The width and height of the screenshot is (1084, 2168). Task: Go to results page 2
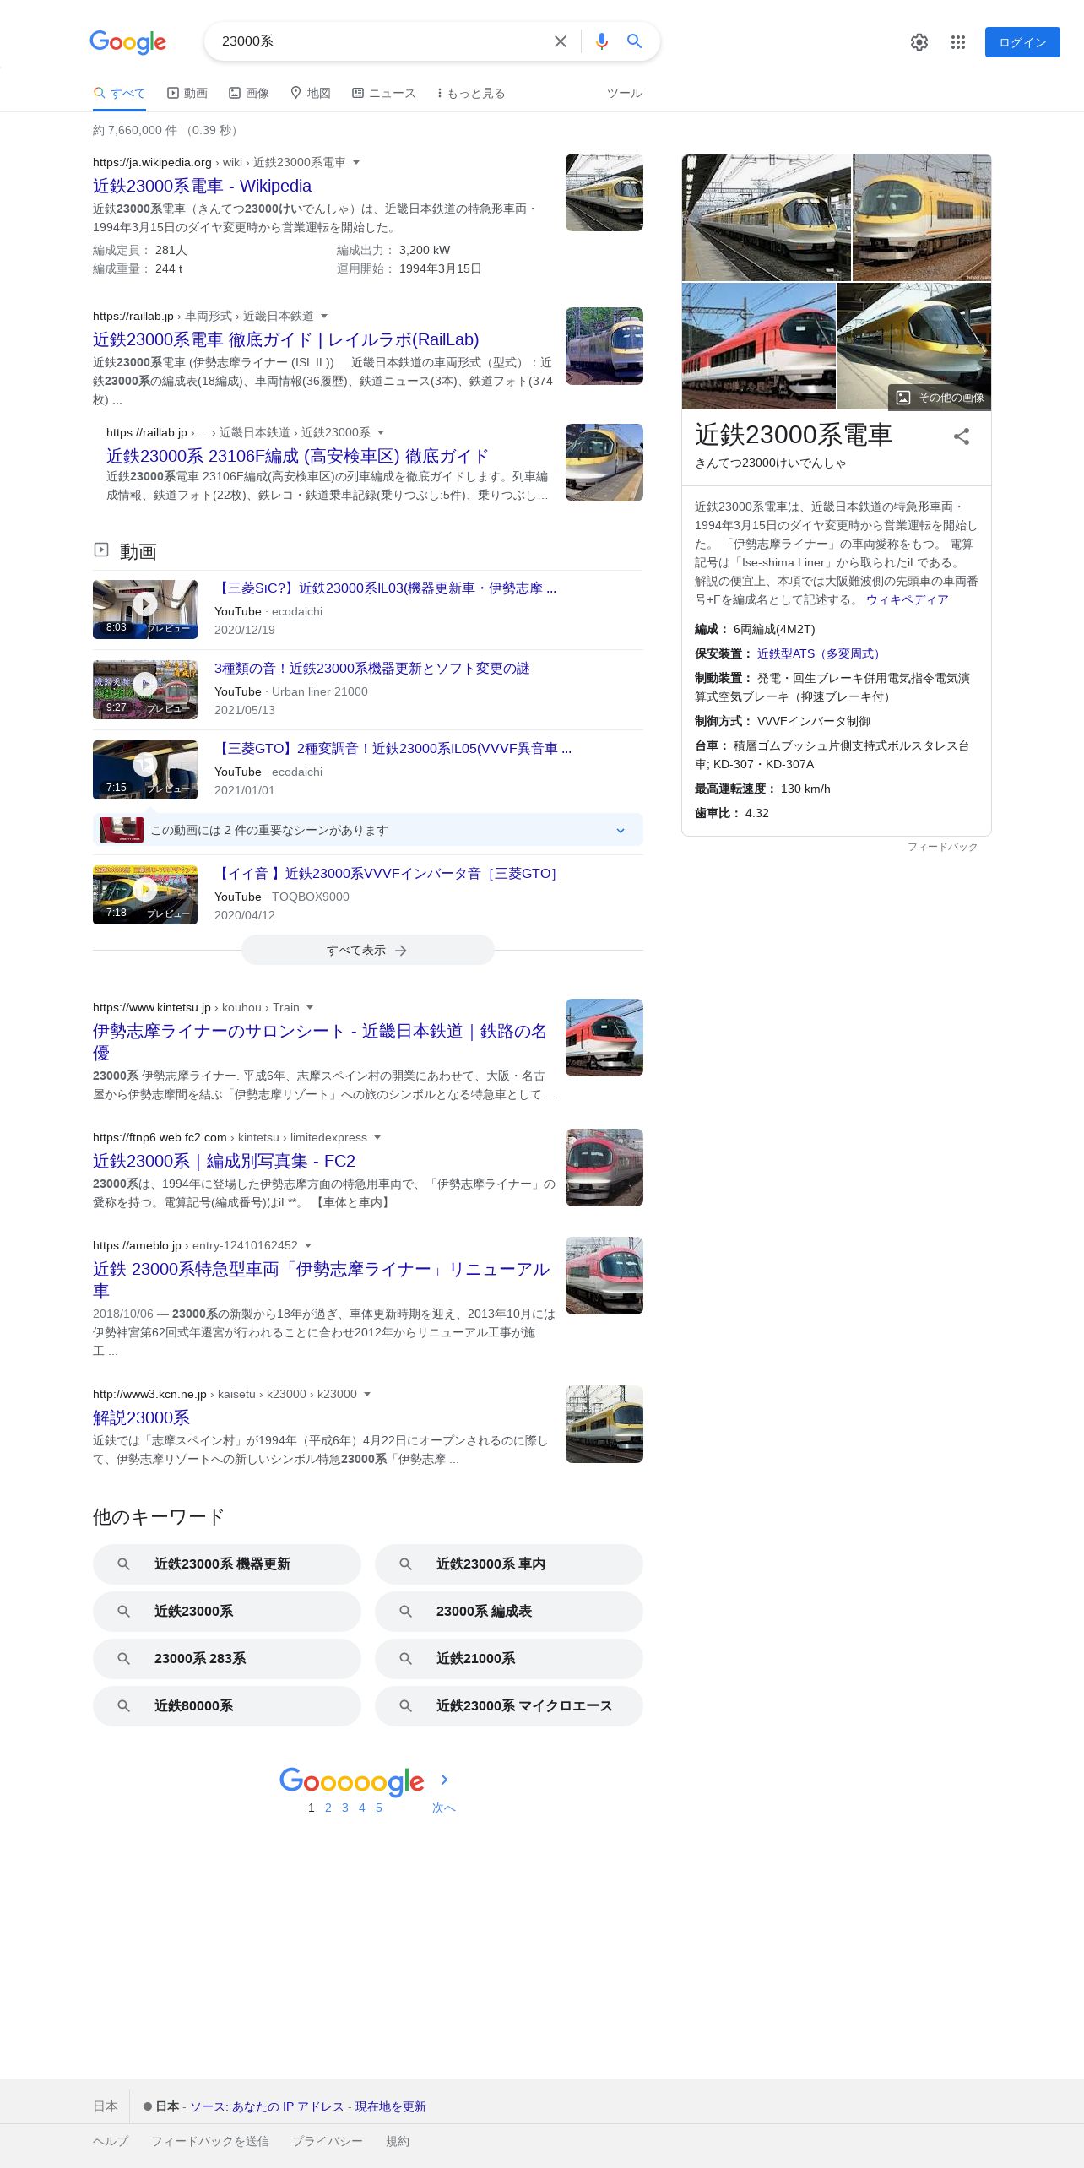click(328, 1808)
